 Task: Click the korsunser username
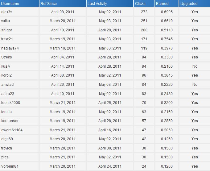(x=10, y=121)
